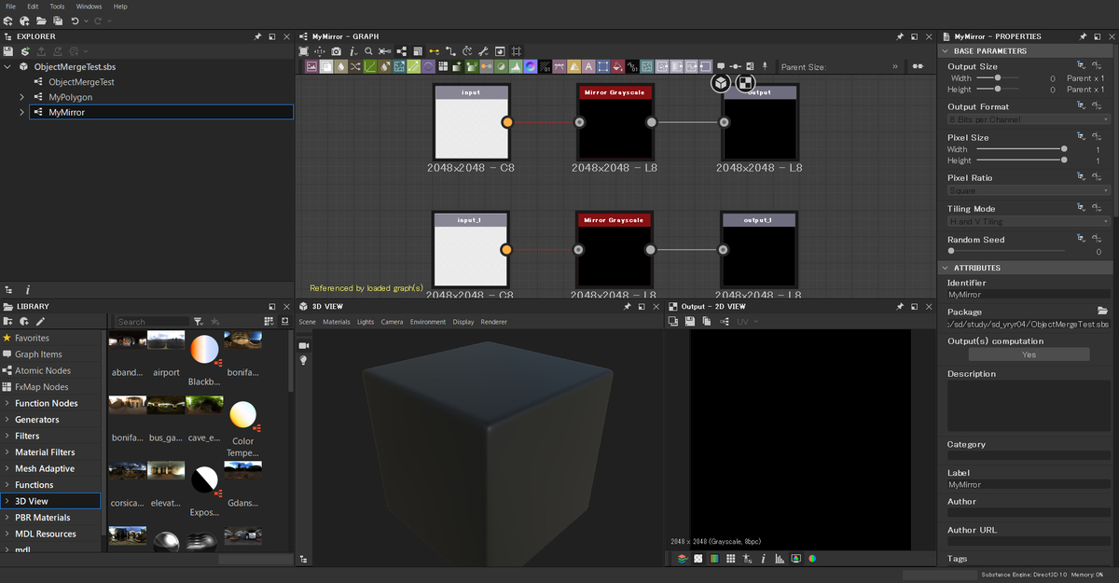Click the 3D cube badge above output node
Viewport: 1119px width, 583px height.
[721, 83]
